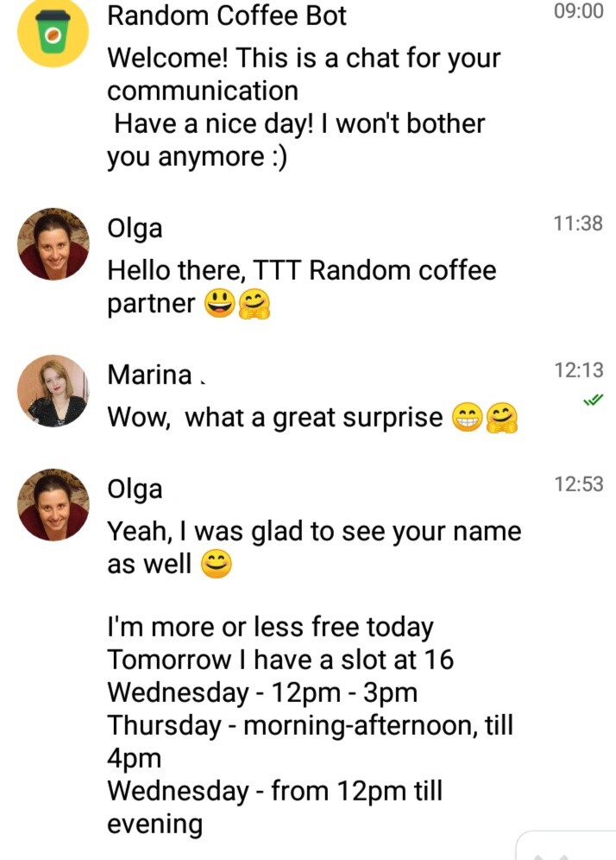Screen dimensions: 616x860
Task: Select the 'Wow, what a great surprise' message
Action: coord(312,418)
